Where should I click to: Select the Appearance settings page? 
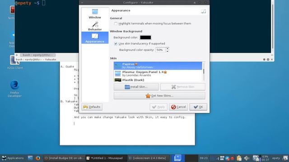tap(95, 38)
